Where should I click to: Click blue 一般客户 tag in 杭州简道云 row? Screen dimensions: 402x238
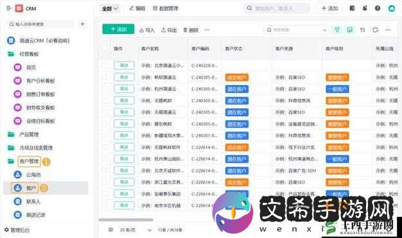coord(337,89)
